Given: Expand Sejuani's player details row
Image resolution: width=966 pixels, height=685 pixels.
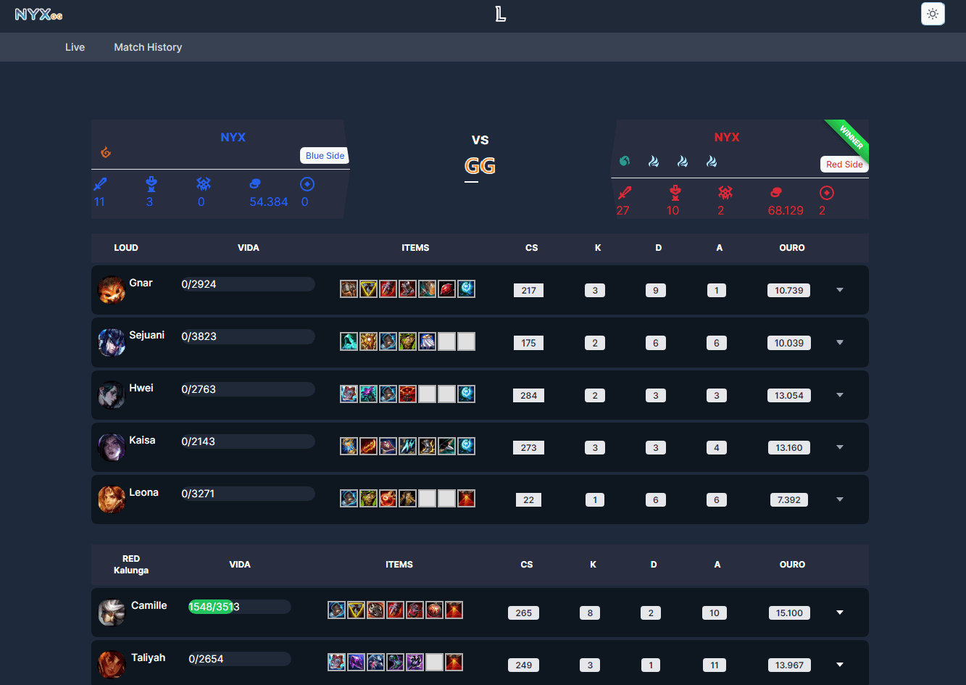Looking at the screenshot, I should [x=840, y=342].
